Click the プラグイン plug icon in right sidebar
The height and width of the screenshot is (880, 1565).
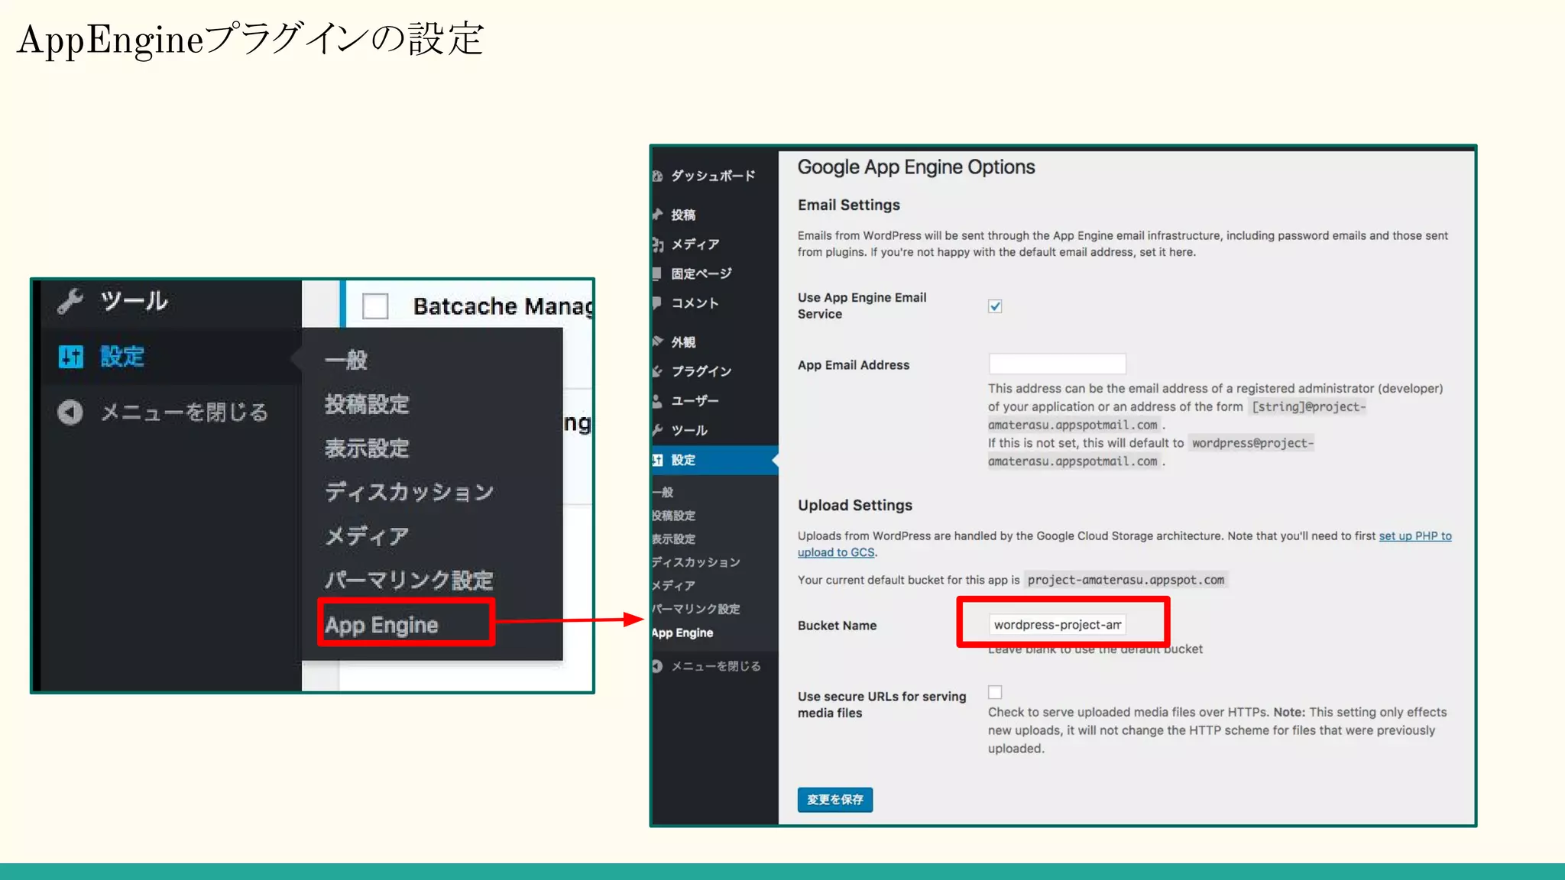(657, 371)
